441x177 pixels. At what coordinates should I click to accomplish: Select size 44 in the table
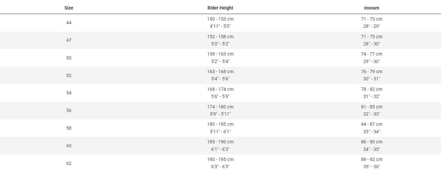tap(69, 23)
